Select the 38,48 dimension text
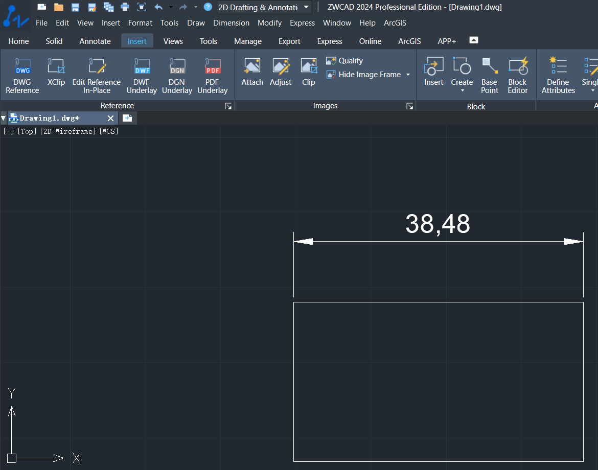 coord(438,224)
